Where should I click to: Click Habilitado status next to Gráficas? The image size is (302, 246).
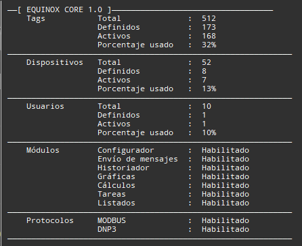[x=225, y=176]
